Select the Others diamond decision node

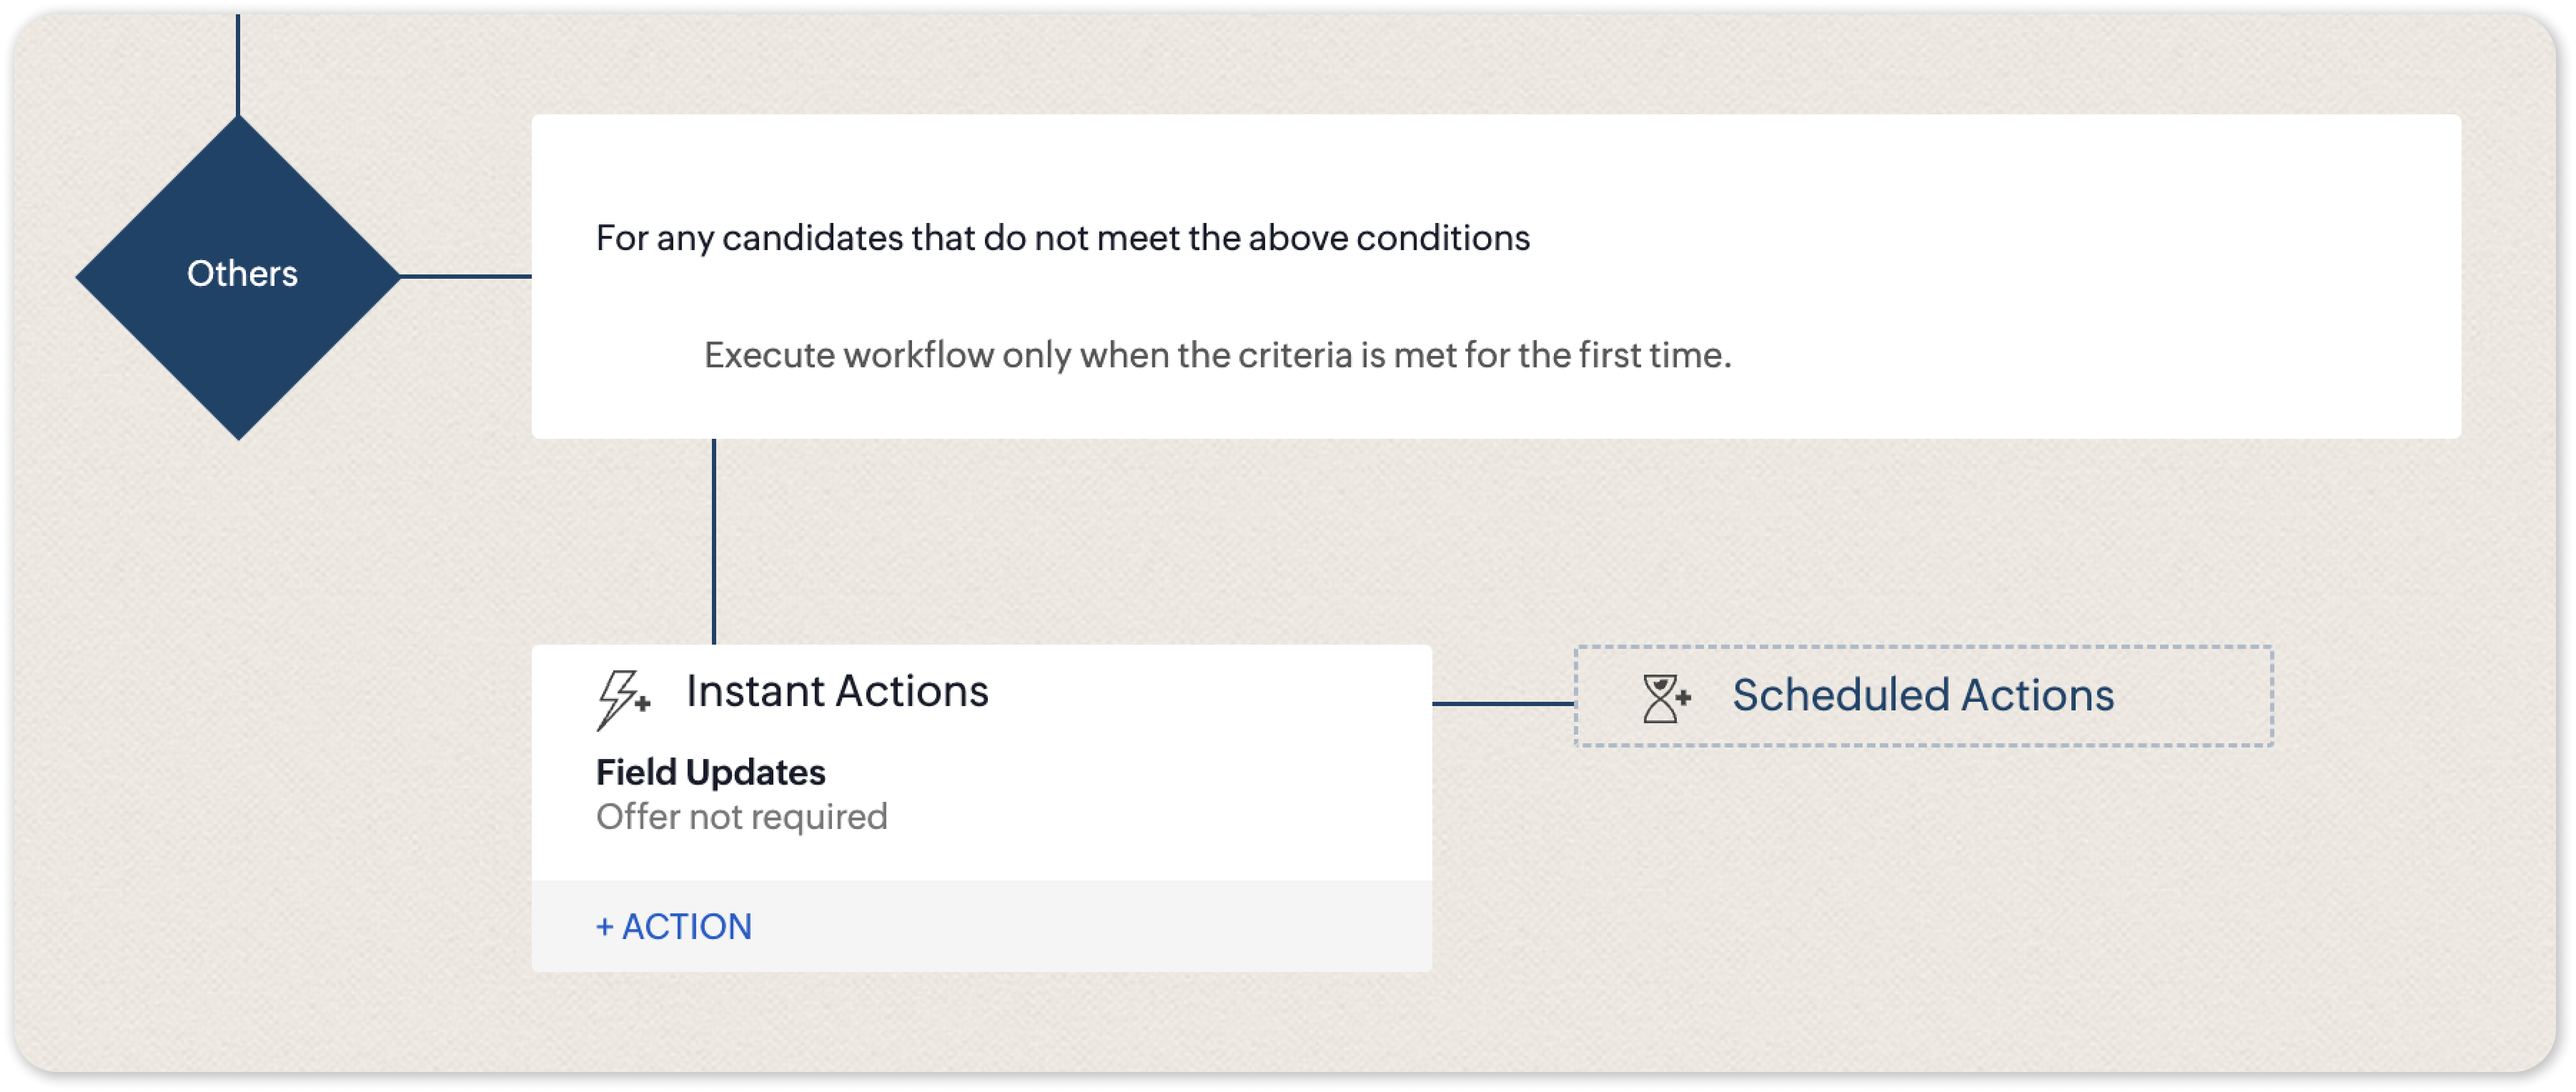click(x=239, y=277)
